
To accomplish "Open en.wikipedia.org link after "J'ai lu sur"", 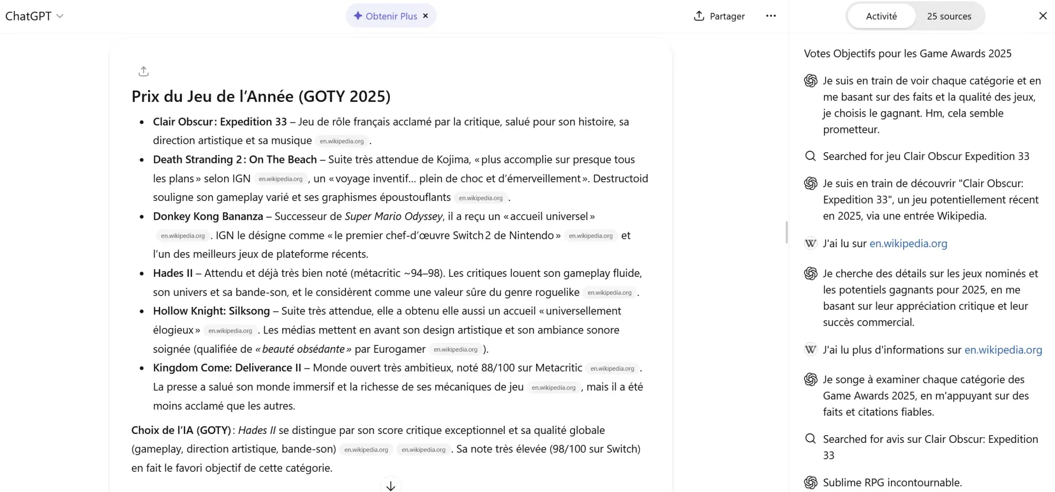I will [x=908, y=244].
